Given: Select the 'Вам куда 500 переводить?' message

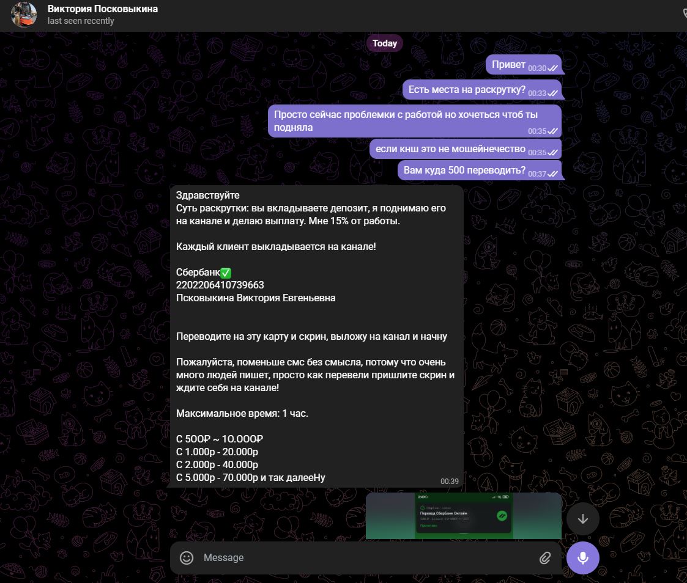Looking at the screenshot, I should pyautogui.click(x=480, y=170).
